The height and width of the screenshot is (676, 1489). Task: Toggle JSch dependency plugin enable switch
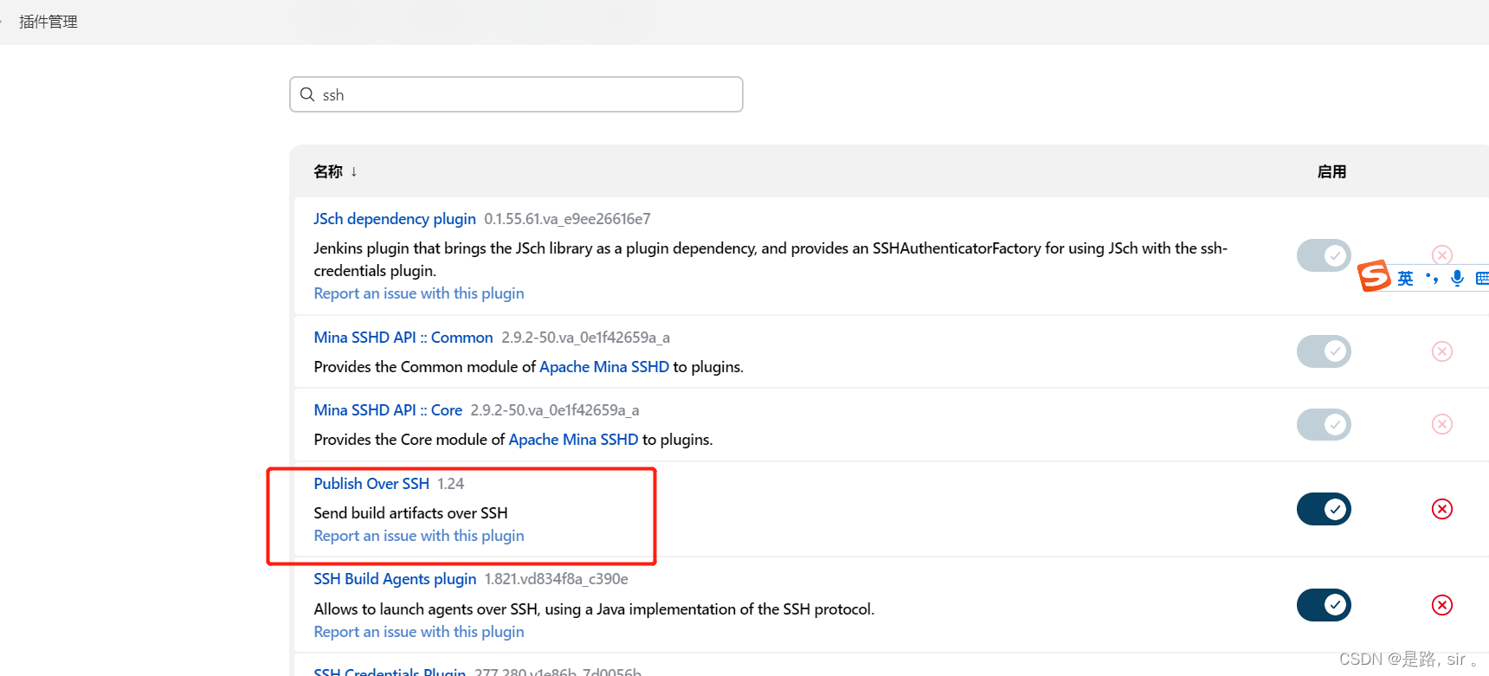click(1324, 255)
